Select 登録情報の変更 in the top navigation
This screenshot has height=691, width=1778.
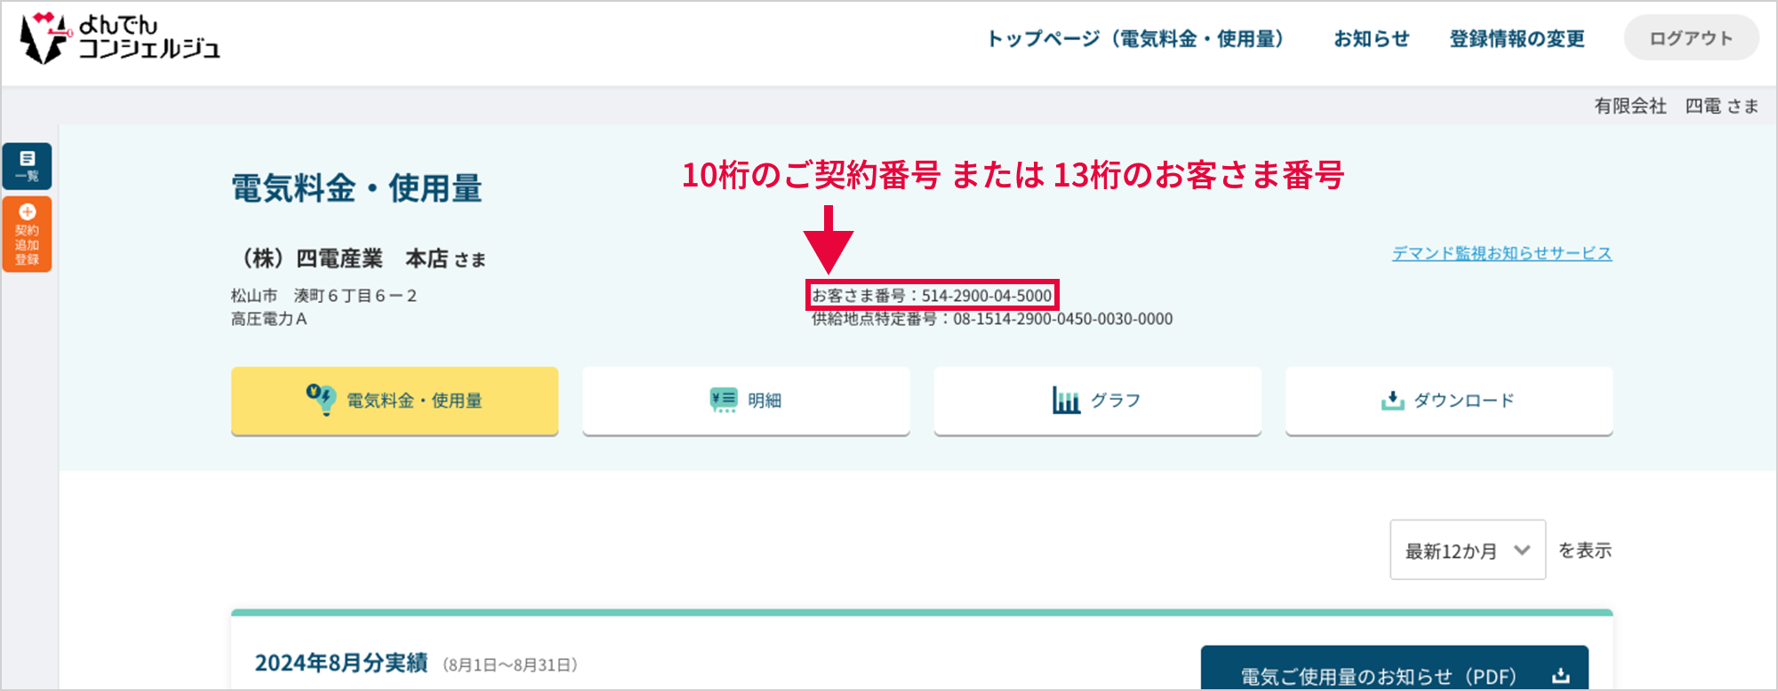click(1517, 39)
